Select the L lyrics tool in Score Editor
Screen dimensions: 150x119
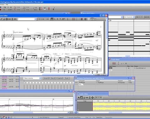click(x=55, y=19)
